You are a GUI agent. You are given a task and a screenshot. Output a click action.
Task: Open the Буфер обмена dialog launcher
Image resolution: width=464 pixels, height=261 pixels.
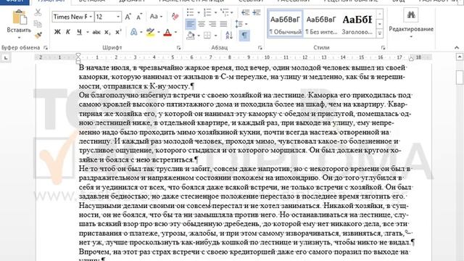[x=46, y=48]
